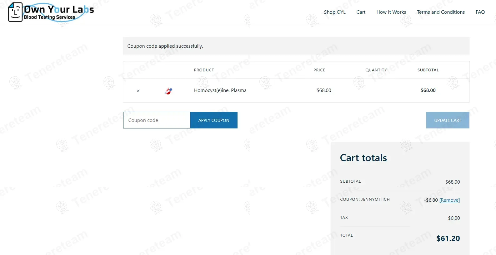Focus the Coupon code input field
This screenshot has height=255, width=496.
[157, 120]
